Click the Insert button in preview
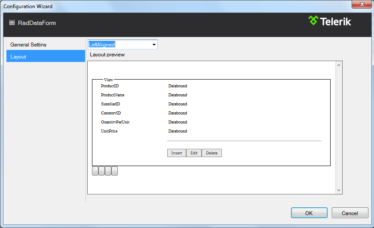Viewport: 374px width, 228px height. pos(177,153)
